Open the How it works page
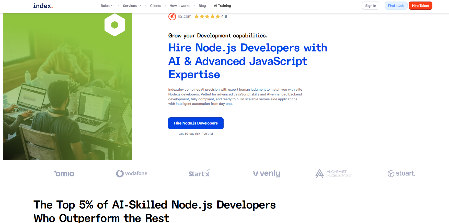The image size is (449, 223). point(180,6)
